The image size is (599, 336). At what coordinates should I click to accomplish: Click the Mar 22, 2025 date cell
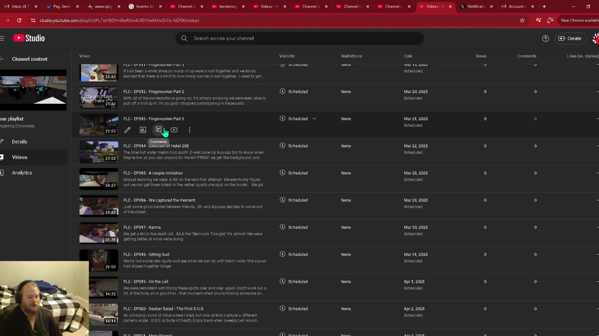click(x=416, y=146)
